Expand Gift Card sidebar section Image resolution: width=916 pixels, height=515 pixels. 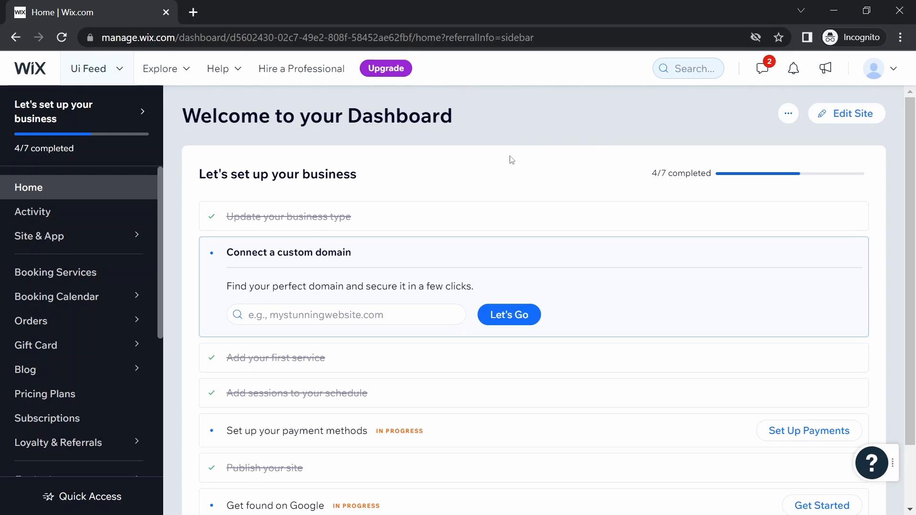pos(137,344)
